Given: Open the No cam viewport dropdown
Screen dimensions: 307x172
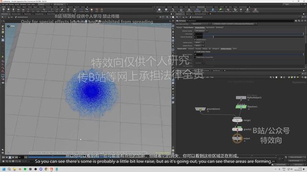Looking at the screenshot, I should point(167,25).
